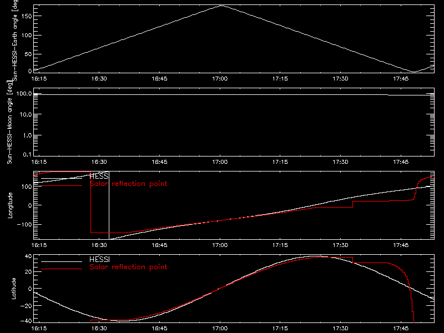Click 17:30 time label under Moon angle plot
The width and height of the screenshot is (444, 333).
(x=340, y=162)
